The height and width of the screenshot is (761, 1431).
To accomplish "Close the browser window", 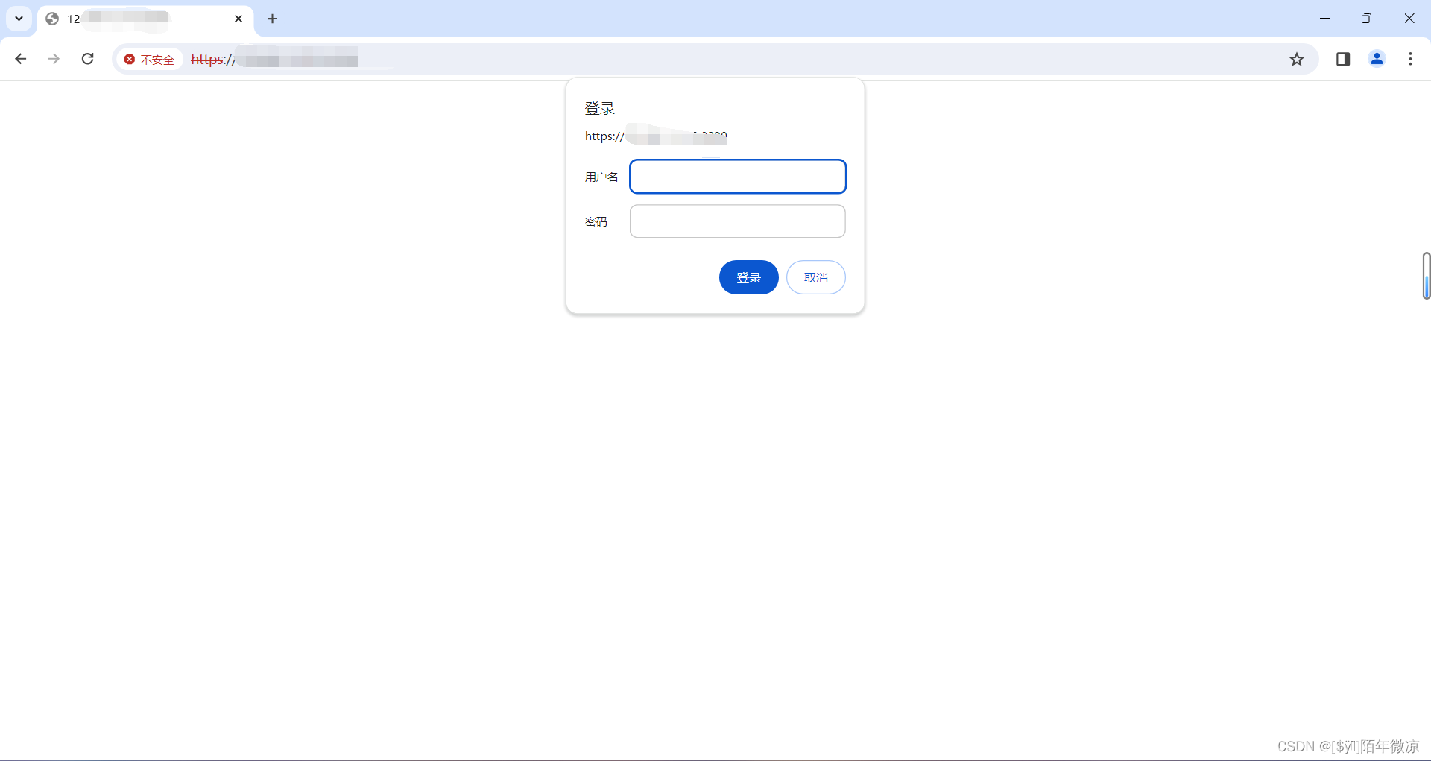I will 1409,19.
